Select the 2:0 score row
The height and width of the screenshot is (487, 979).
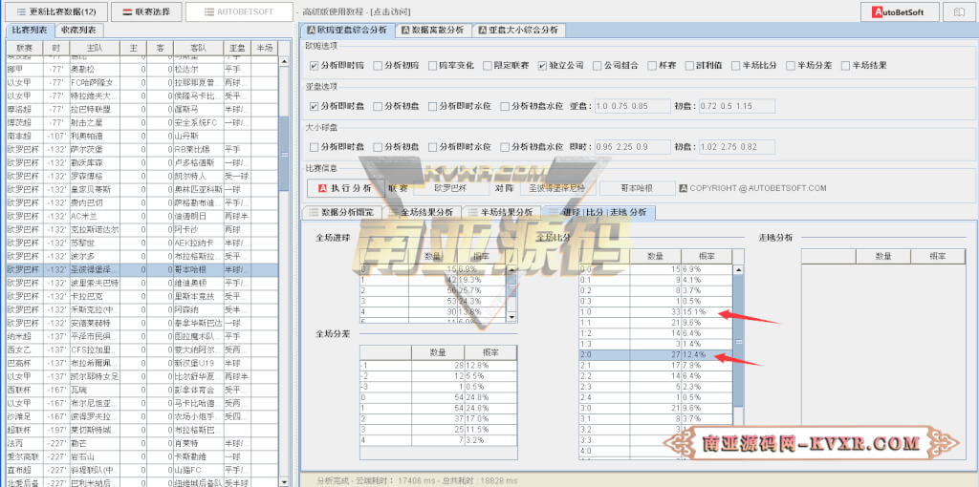point(656,354)
